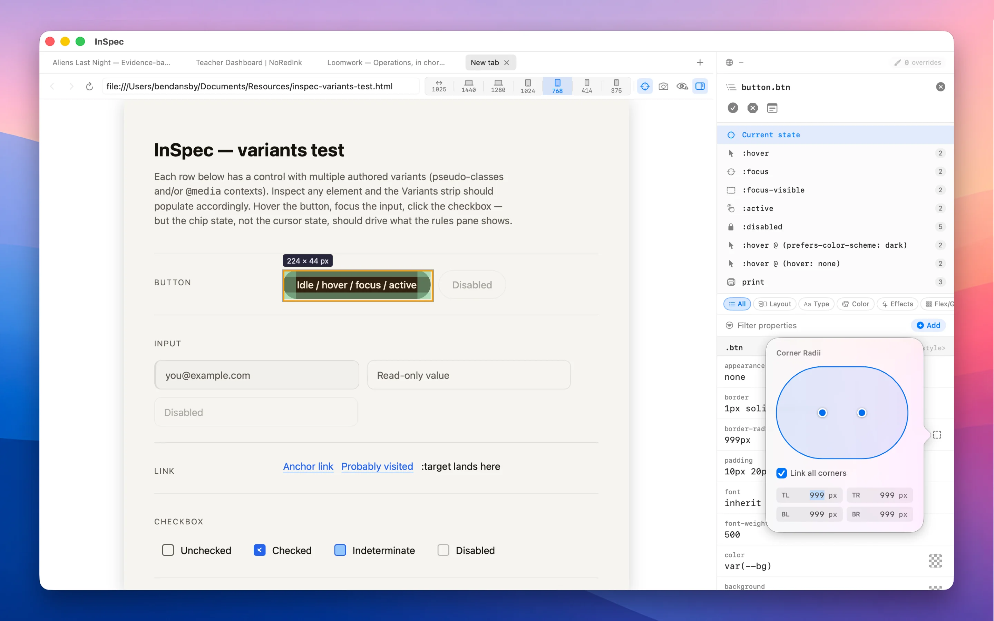Click the globe icon in inspector header
The height and width of the screenshot is (621, 994).
tap(729, 62)
